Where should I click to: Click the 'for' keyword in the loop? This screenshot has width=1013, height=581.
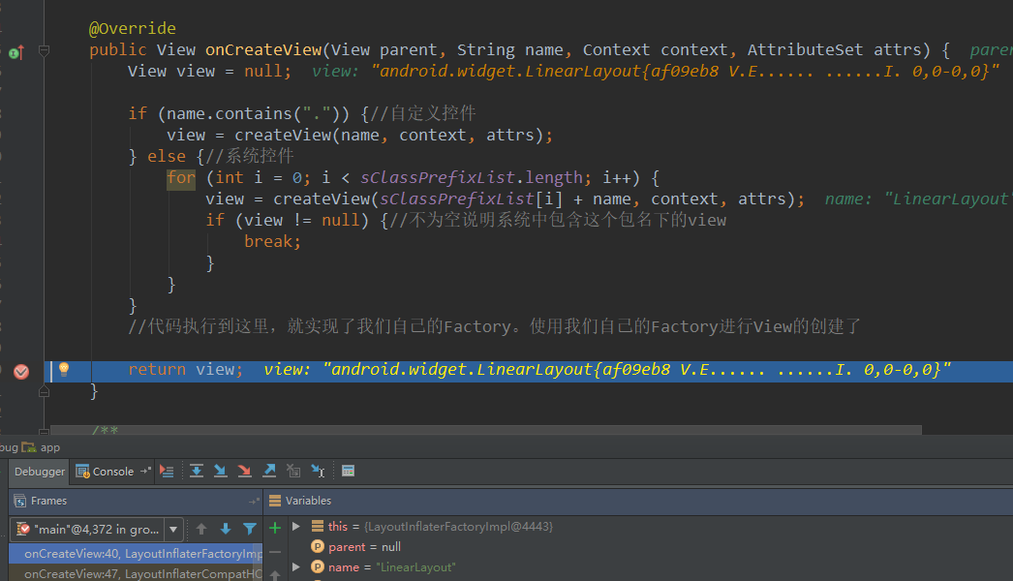point(181,178)
